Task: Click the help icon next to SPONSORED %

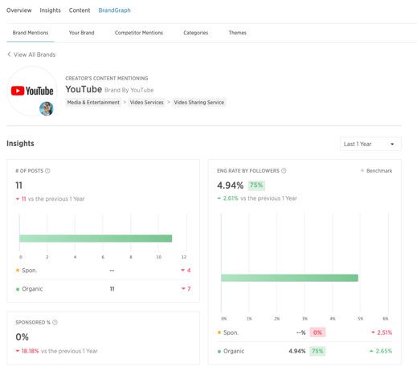Action: (x=55, y=322)
